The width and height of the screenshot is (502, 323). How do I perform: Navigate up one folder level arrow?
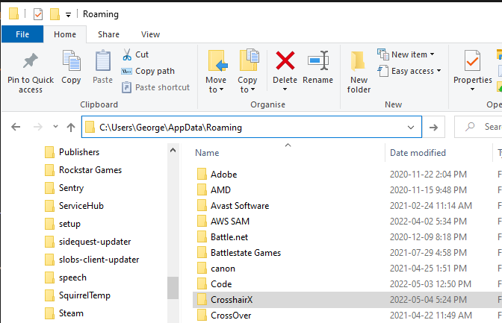point(71,128)
